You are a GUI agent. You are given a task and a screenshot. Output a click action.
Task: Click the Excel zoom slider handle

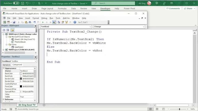click(x=179, y=109)
